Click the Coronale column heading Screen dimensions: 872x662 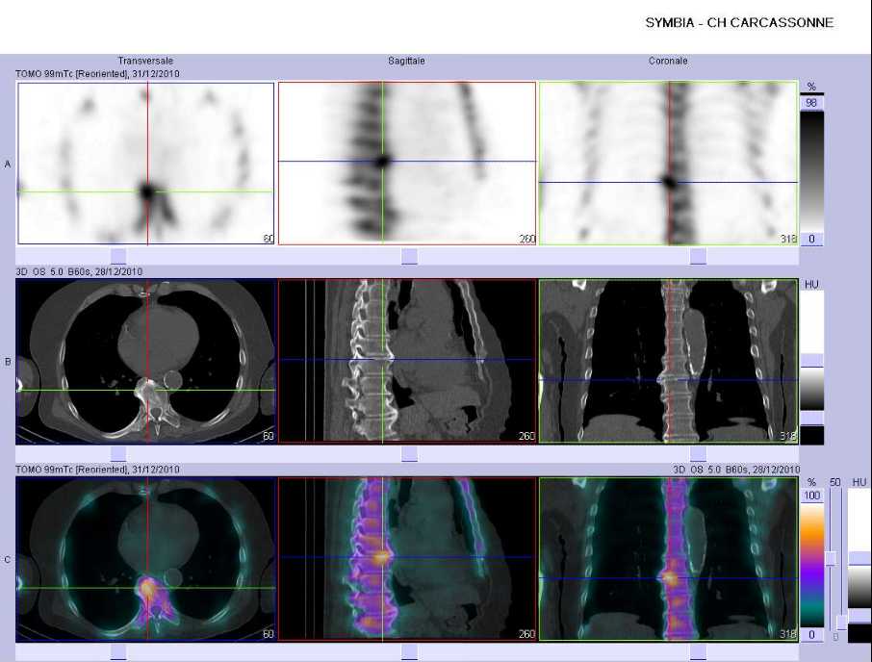click(x=668, y=61)
